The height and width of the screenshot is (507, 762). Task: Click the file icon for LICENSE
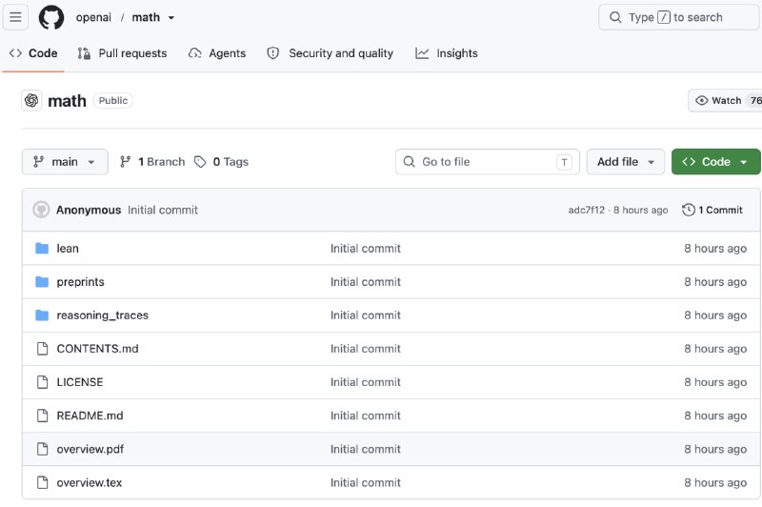pos(43,382)
